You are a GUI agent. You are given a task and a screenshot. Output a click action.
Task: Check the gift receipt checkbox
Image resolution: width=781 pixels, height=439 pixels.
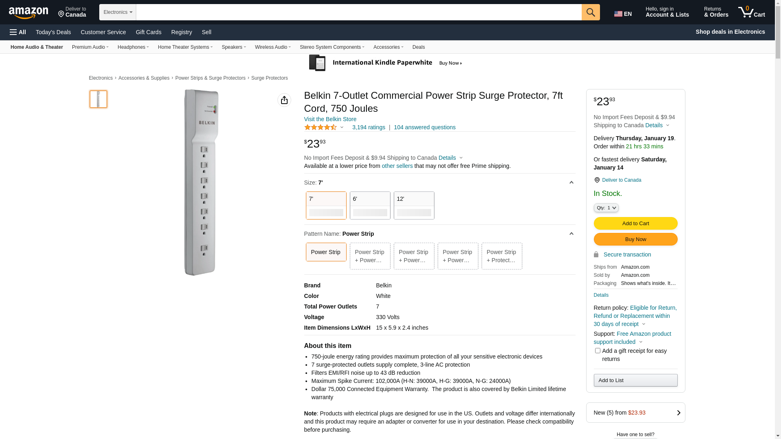598,350
